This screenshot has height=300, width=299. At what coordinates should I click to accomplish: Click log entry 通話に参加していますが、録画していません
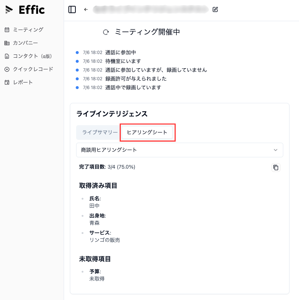coord(156,70)
